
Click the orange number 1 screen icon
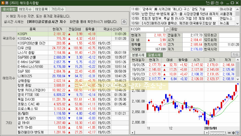point(3,3)
